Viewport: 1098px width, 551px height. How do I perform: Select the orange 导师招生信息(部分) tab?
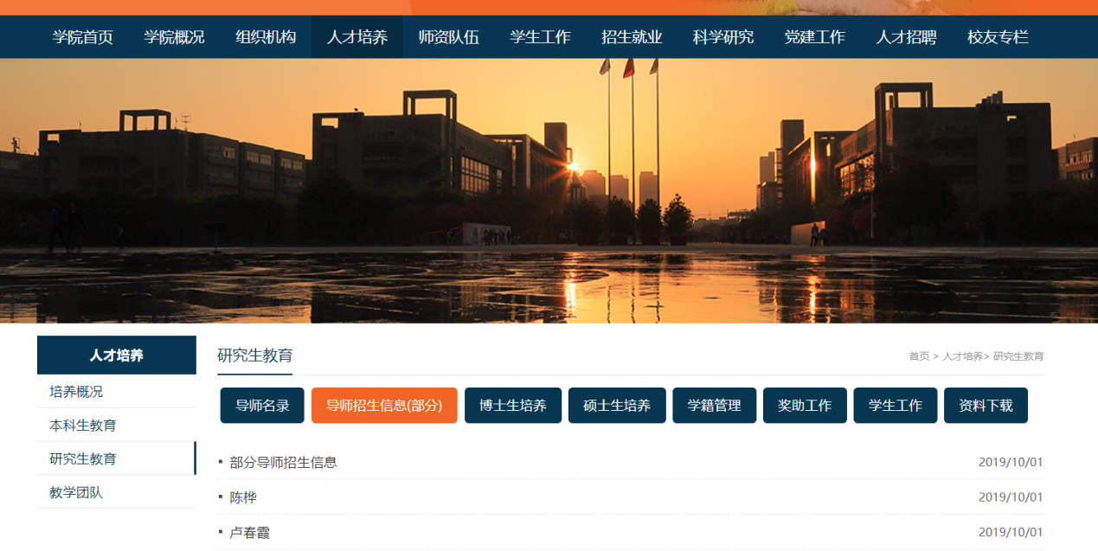pos(384,406)
